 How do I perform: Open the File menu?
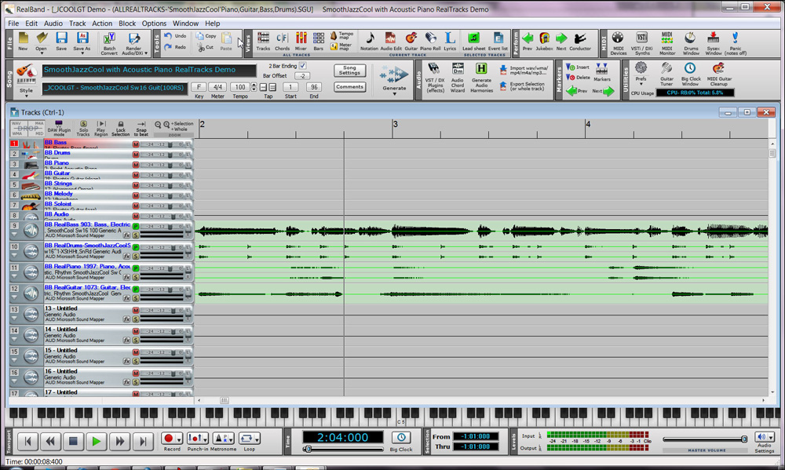click(13, 23)
